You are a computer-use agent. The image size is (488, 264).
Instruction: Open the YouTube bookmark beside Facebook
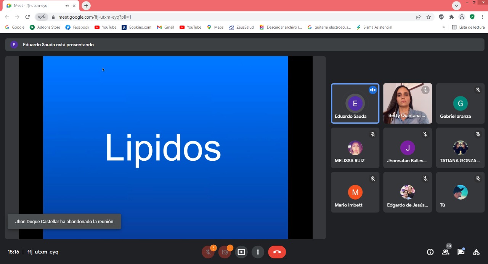tap(106, 27)
